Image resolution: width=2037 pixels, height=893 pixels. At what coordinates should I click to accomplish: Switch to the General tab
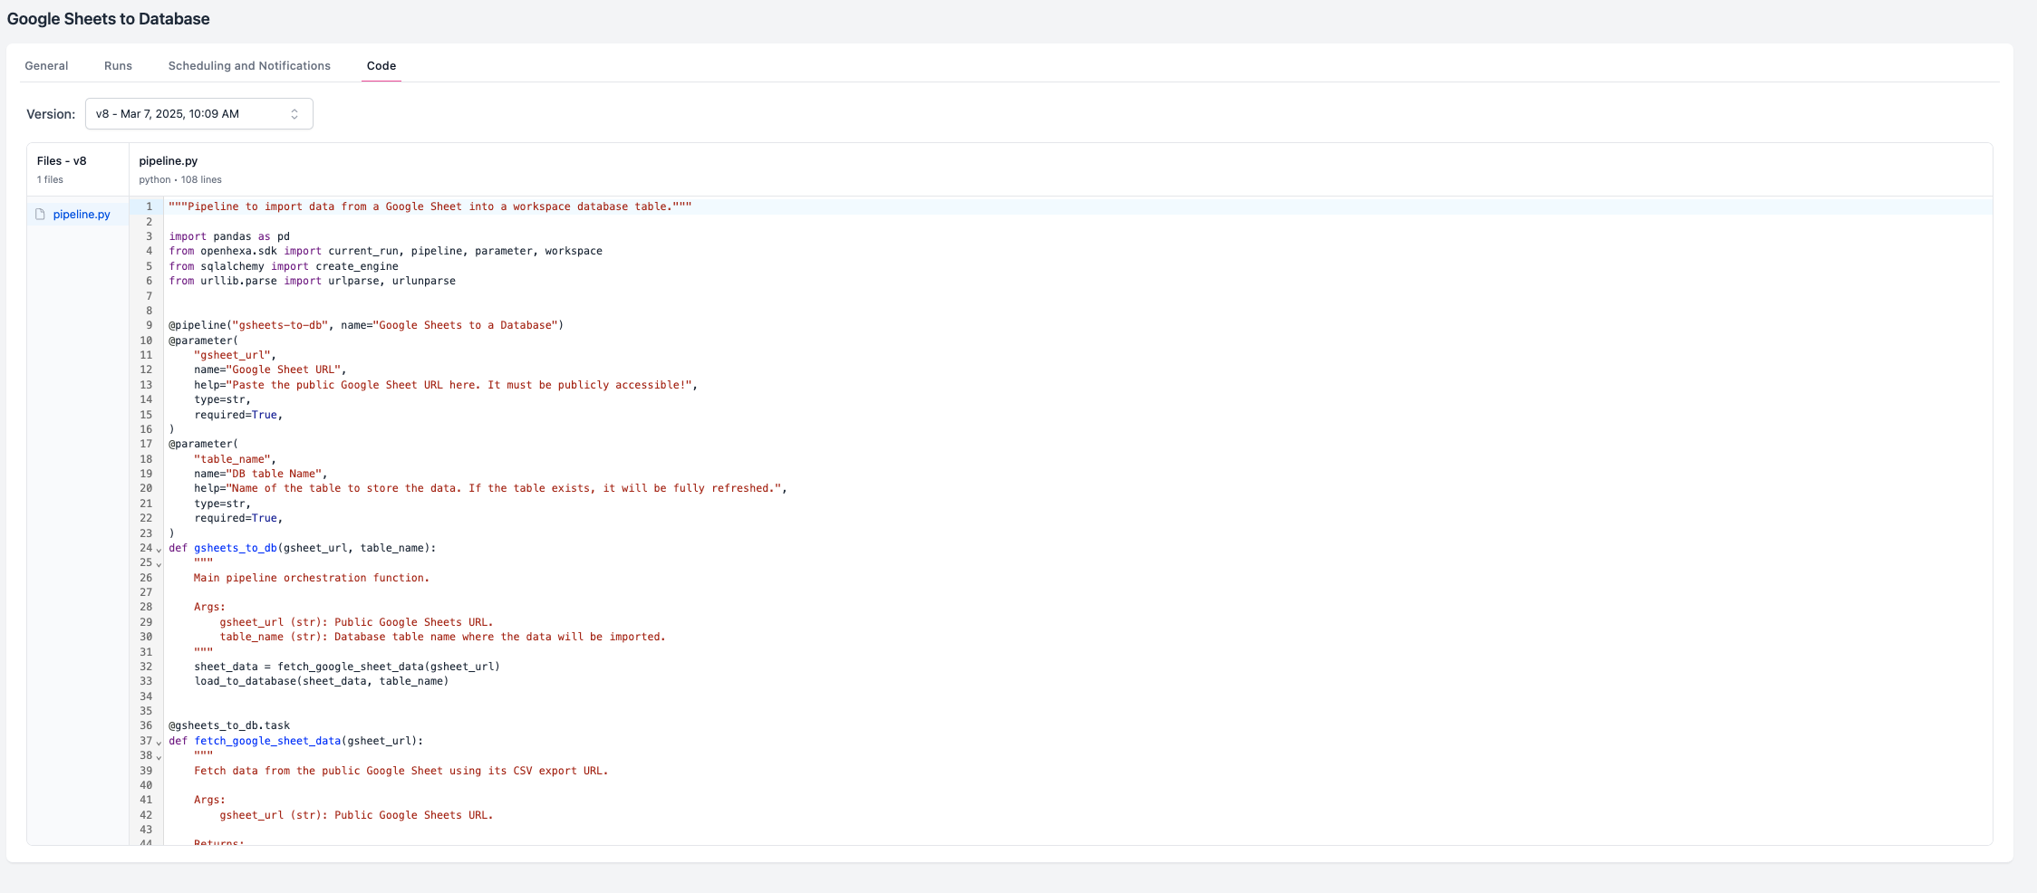click(x=46, y=65)
